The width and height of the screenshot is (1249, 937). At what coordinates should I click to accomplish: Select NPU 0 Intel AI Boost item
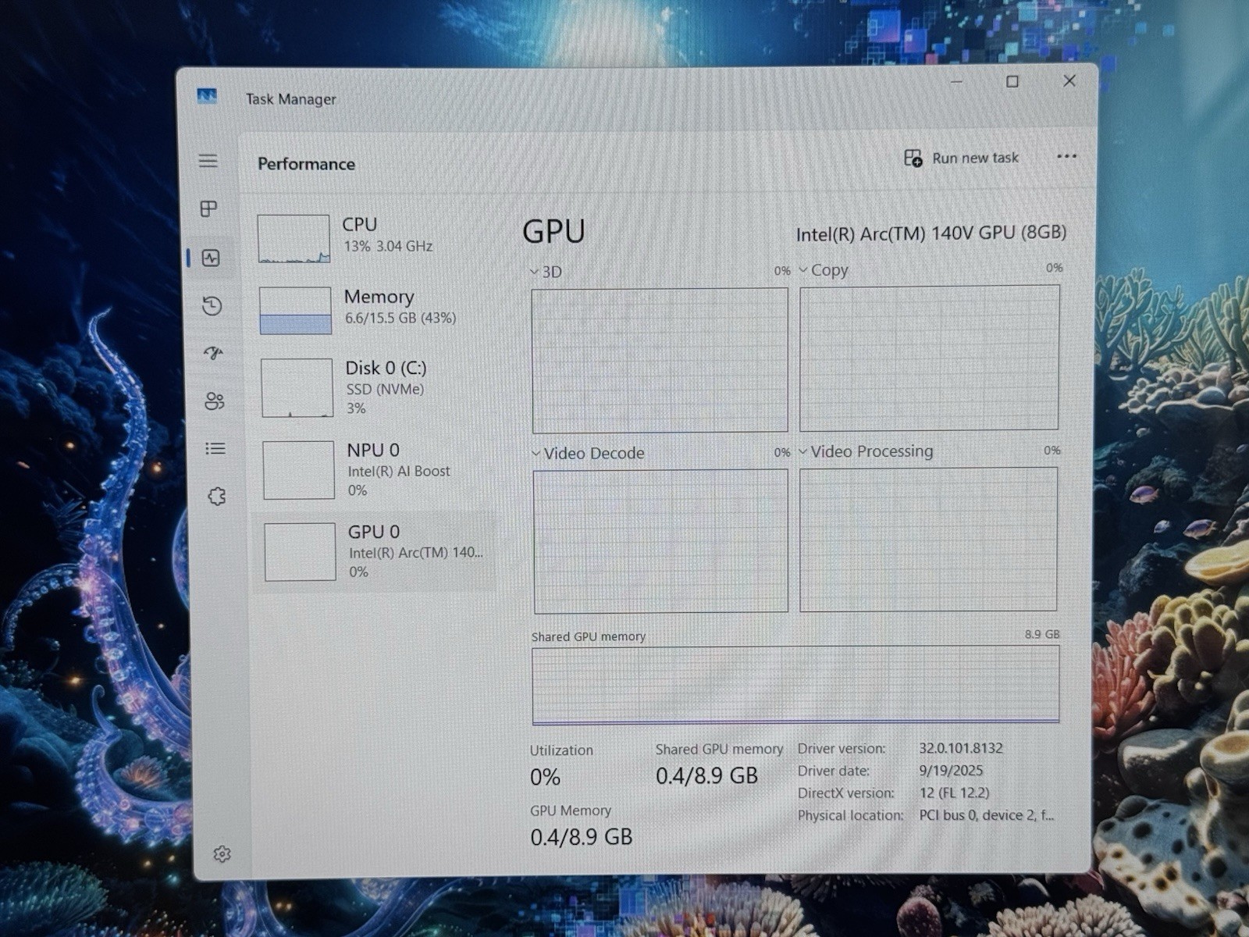tap(376, 469)
